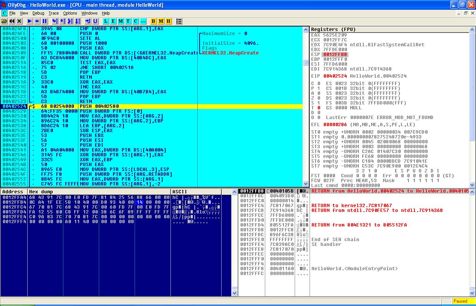Click the Hex dump column header
Image resolution: width=476 pixels, height=306 pixels.
pyautogui.click(x=99, y=192)
